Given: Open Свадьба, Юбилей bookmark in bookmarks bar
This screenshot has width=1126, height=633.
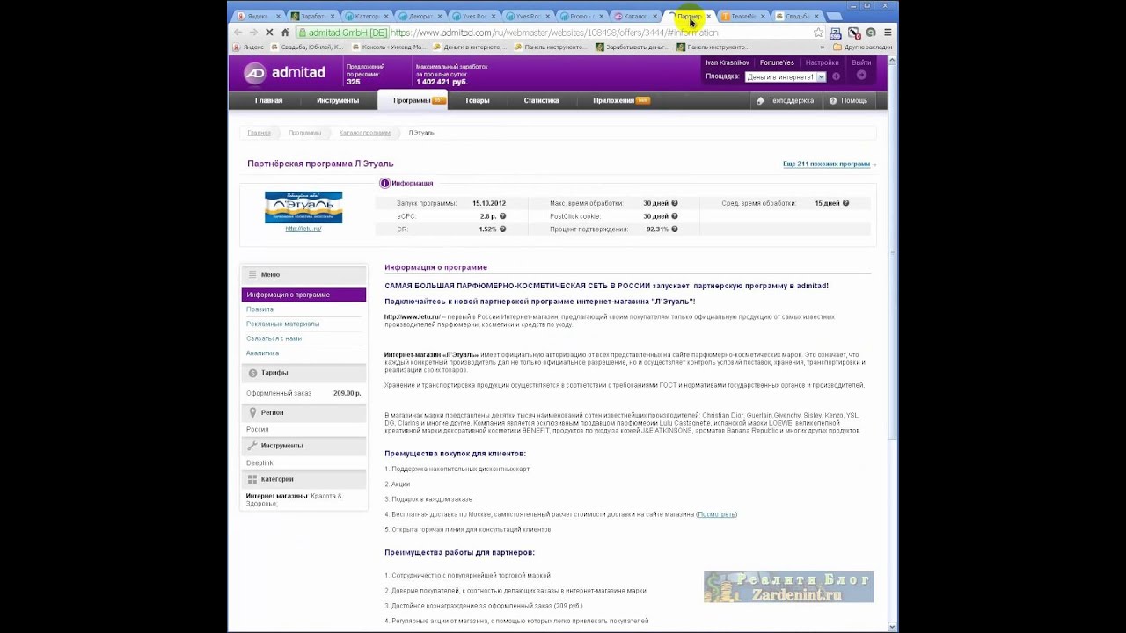Looking at the screenshot, I should click(306, 47).
